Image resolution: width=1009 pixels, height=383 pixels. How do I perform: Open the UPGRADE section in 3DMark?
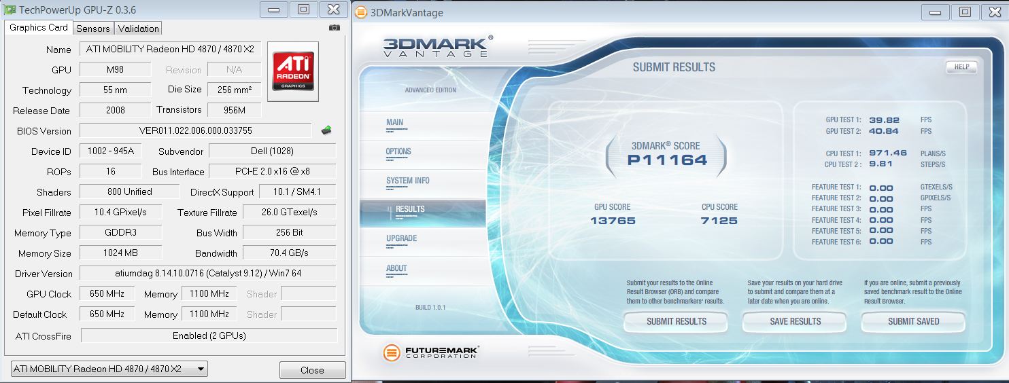click(402, 239)
